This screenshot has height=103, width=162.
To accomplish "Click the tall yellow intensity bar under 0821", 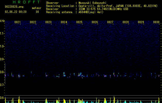I will (x=19, y=99).
